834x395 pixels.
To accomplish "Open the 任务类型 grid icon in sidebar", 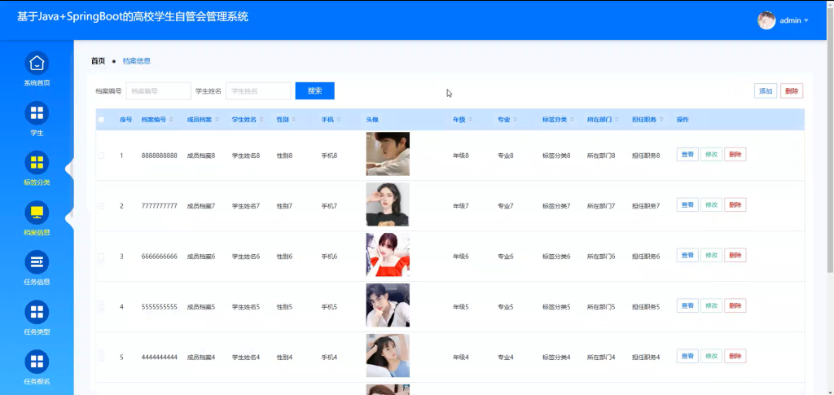I will 37,312.
